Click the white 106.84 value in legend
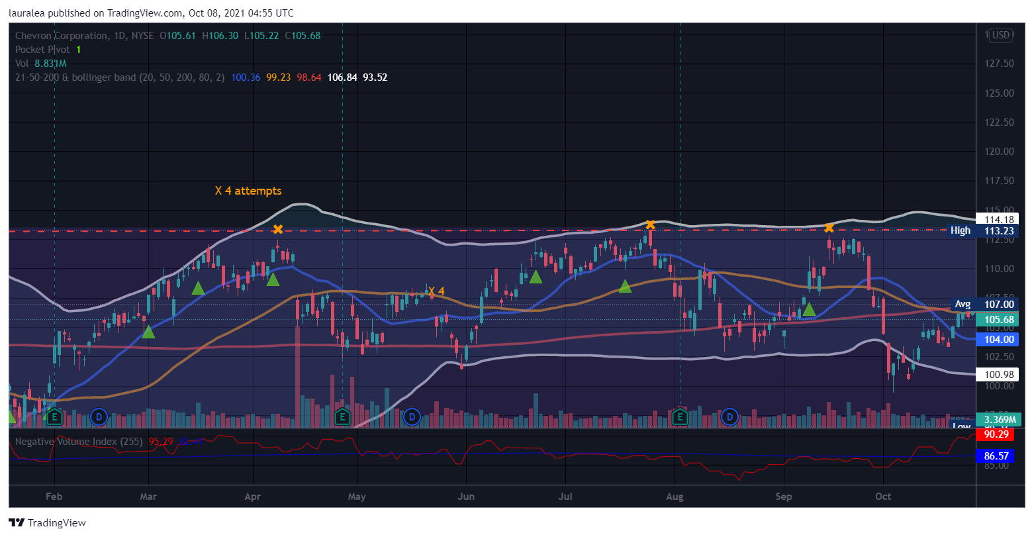Image resolution: width=1034 pixels, height=537 pixels. coord(342,77)
